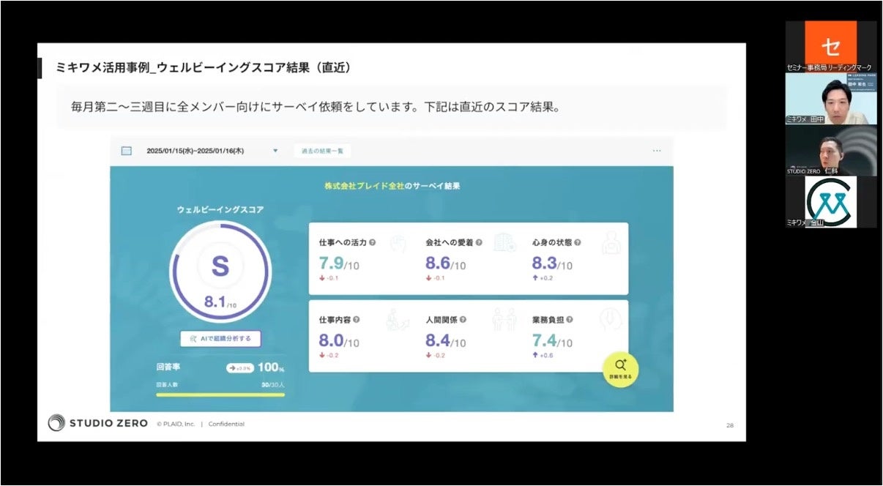This screenshot has width=883, height=486.
Task: Click the slide page number 28
Action: point(730,425)
